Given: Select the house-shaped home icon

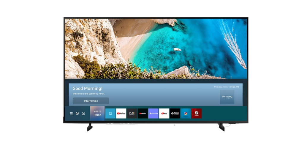Looking at the screenshot, I should tap(83, 114).
